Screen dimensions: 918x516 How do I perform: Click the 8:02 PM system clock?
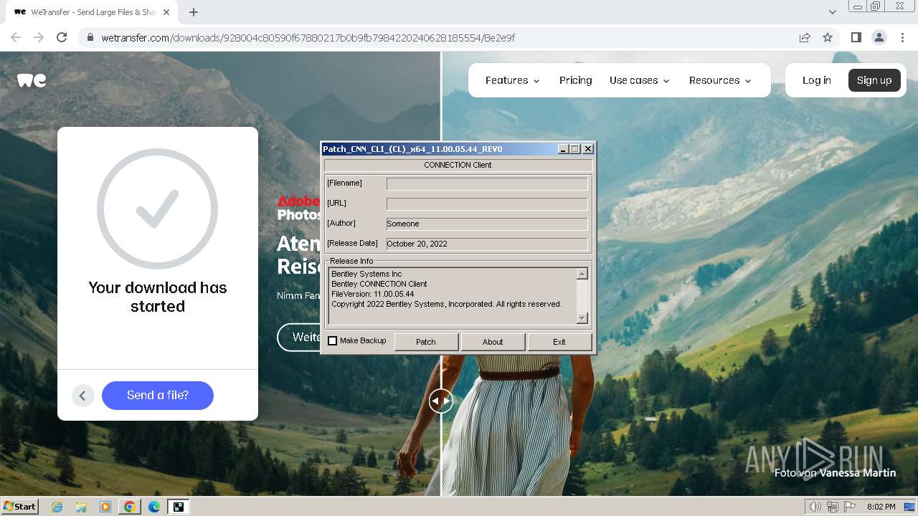tap(881, 507)
